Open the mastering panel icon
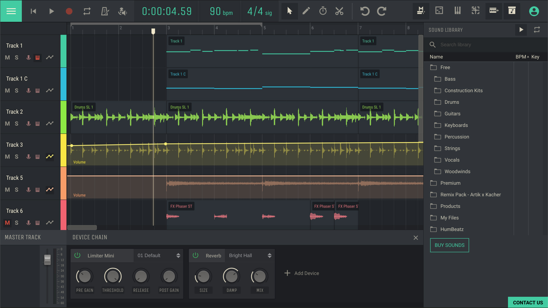Viewport: 548px width, 308px height. [x=421, y=11]
